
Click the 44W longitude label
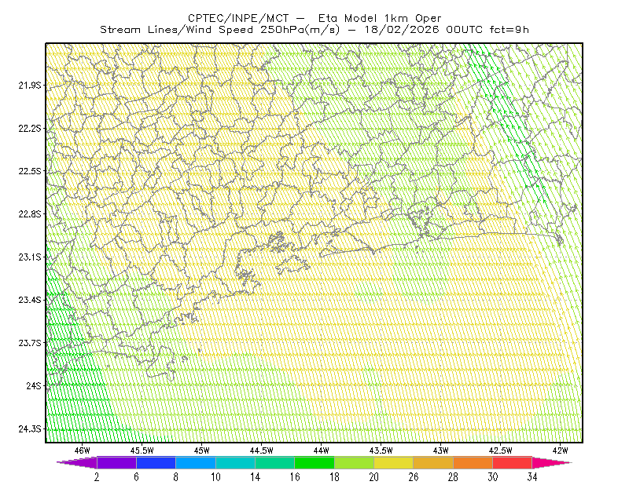[x=322, y=450]
